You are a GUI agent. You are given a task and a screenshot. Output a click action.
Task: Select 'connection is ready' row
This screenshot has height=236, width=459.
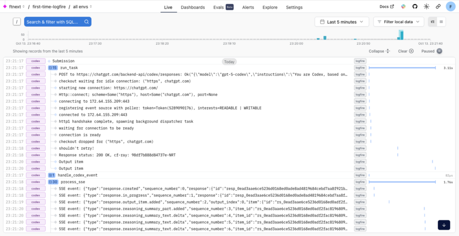click(229, 135)
